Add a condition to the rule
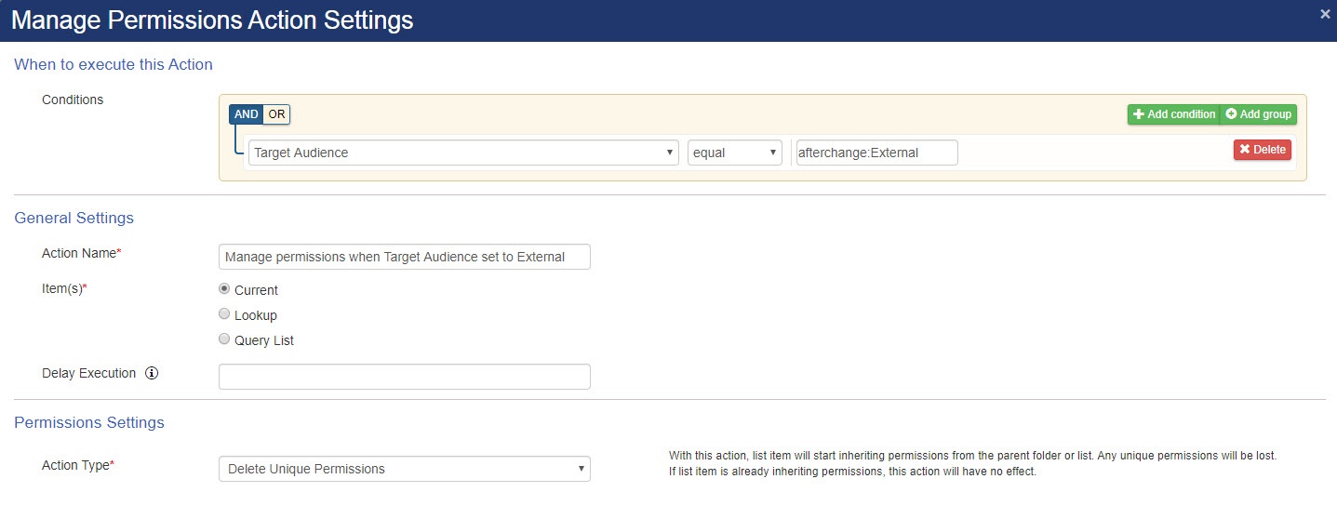 click(x=1174, y=114)
